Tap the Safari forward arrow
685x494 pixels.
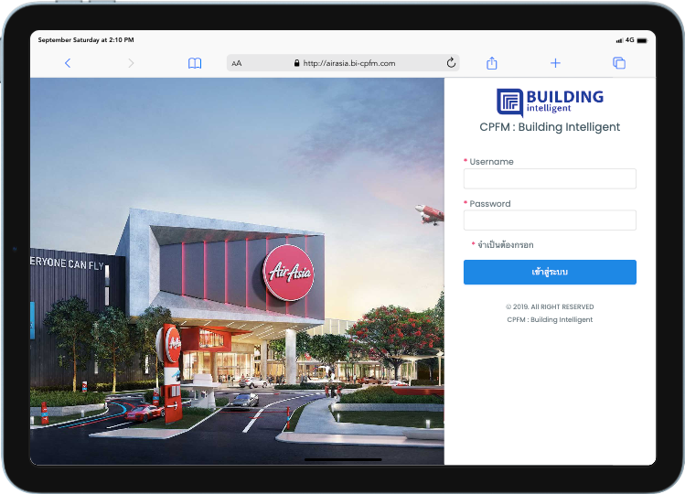131,63
